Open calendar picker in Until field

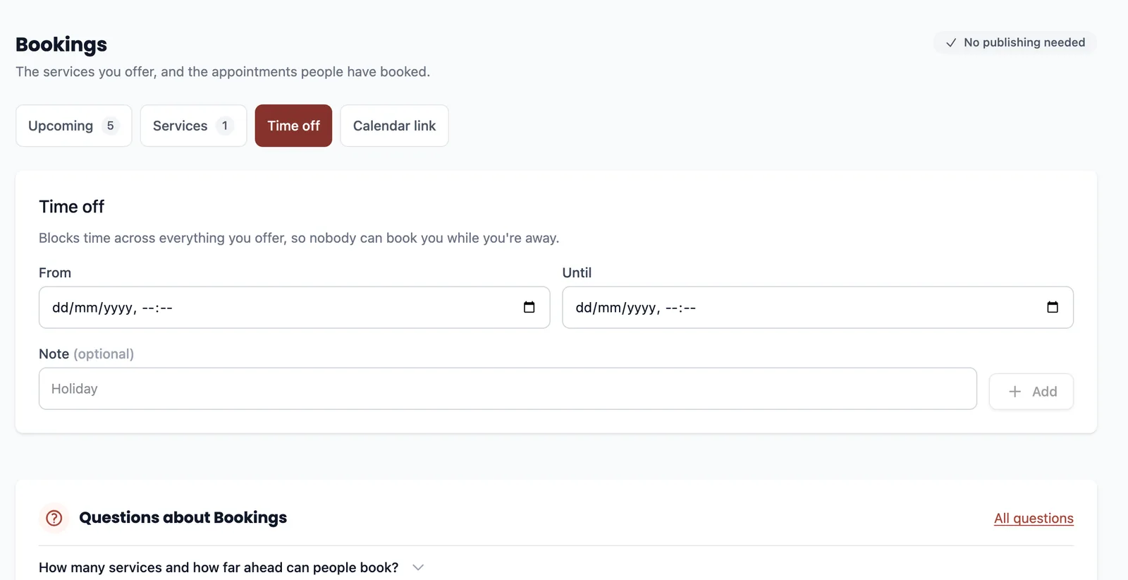coord(1053,307)
